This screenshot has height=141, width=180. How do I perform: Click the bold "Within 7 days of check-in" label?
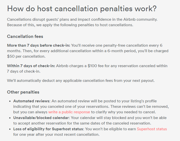[x=31, y=66]
